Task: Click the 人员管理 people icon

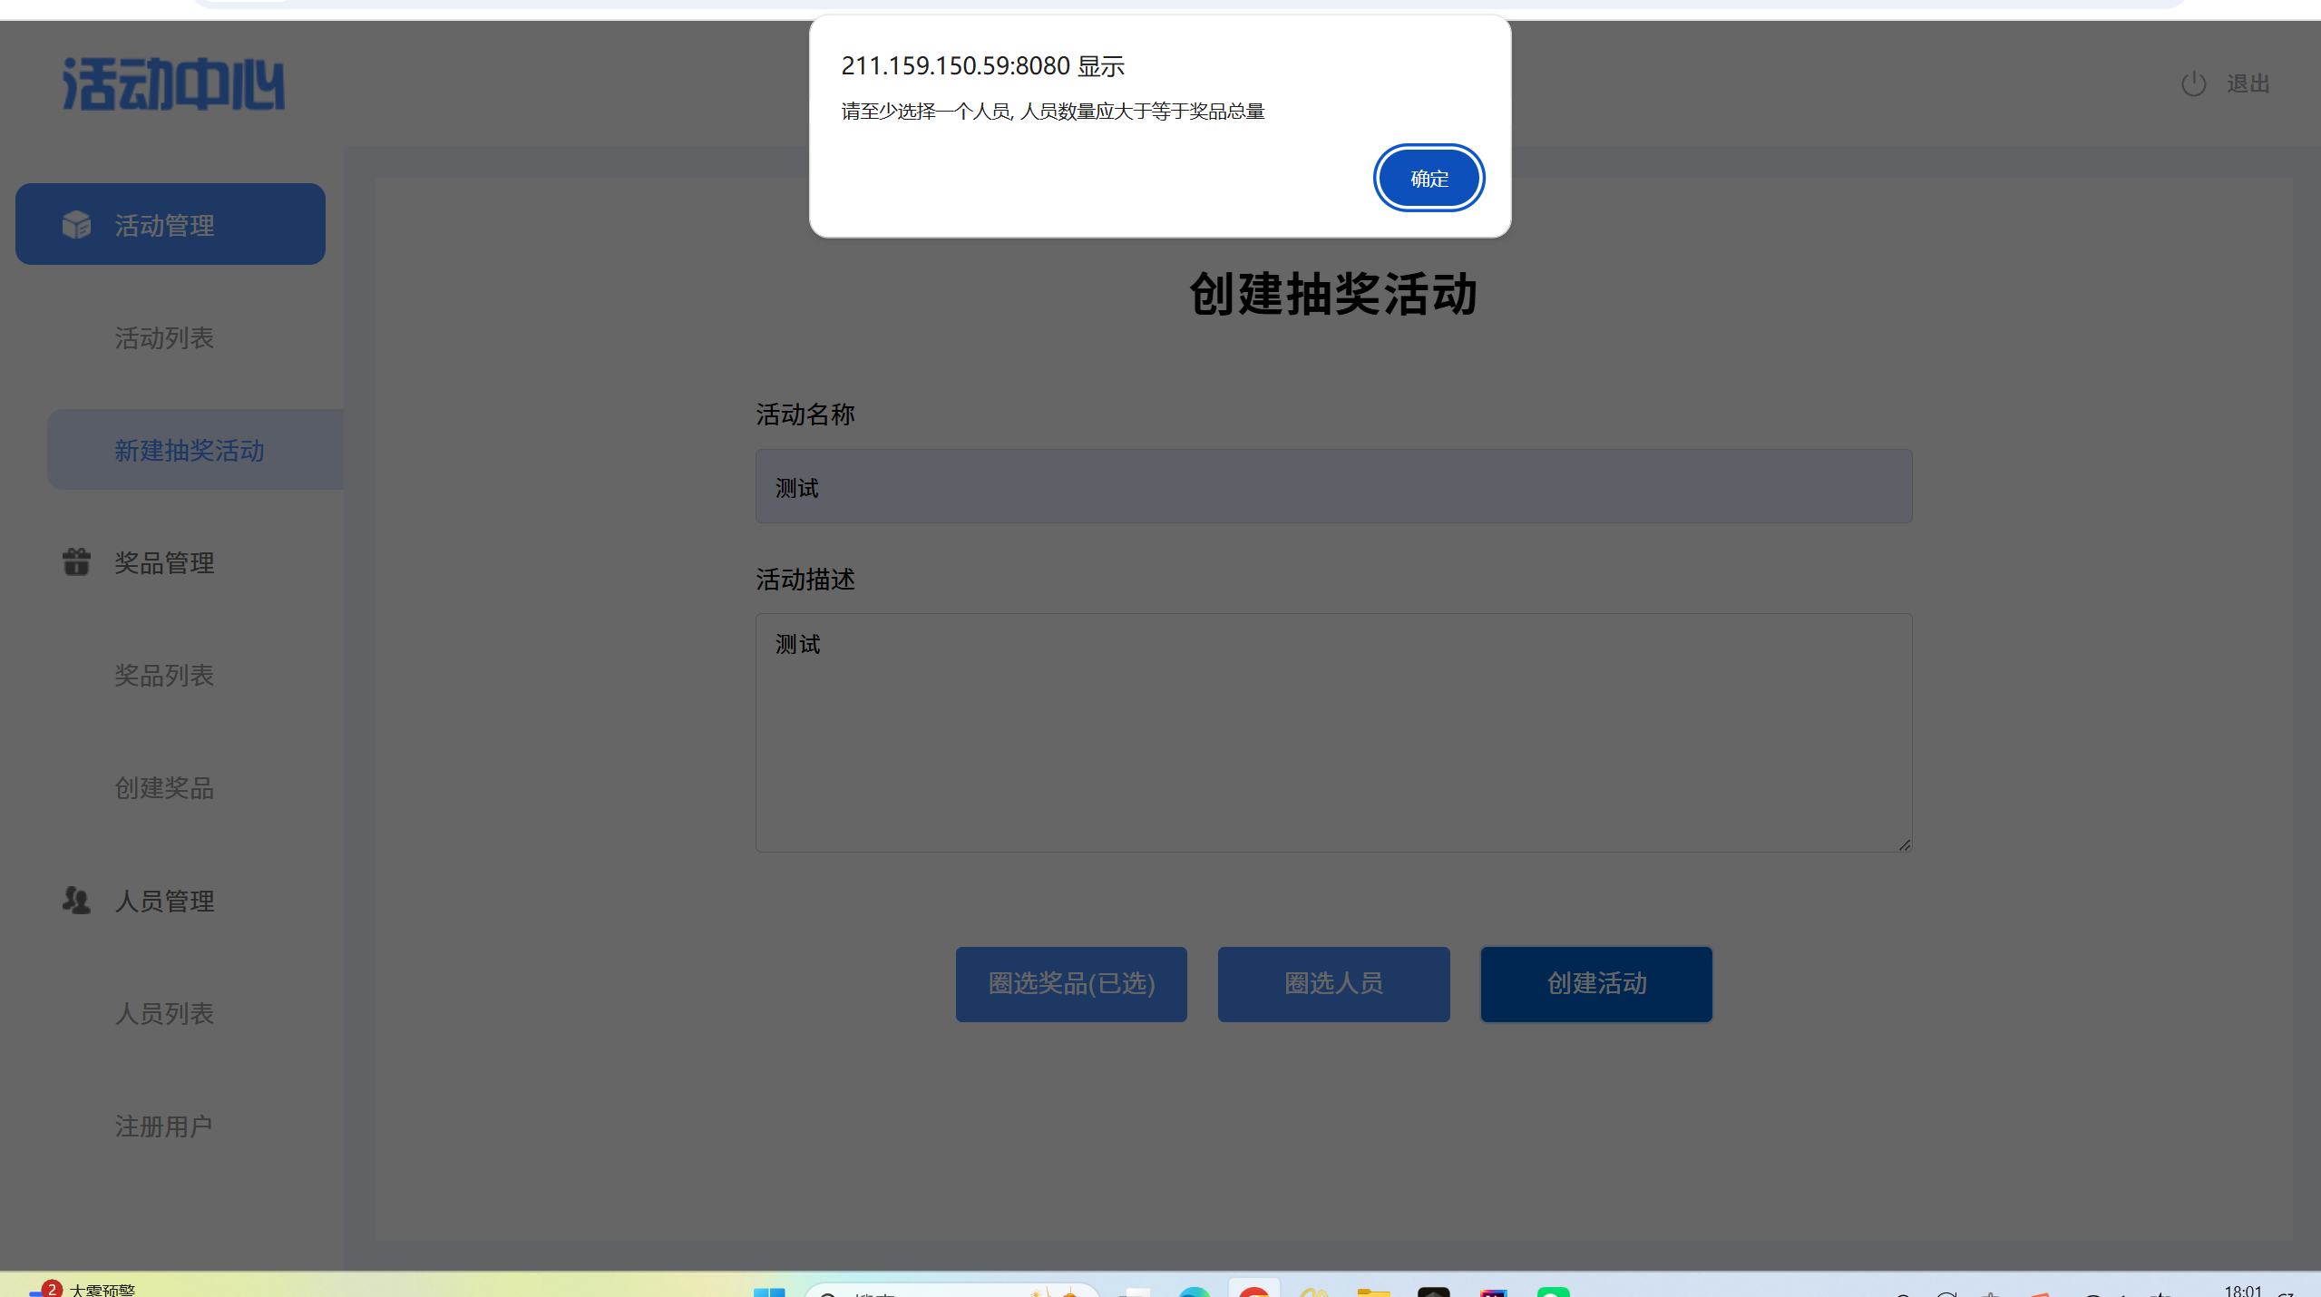Action: coord(76,900)
